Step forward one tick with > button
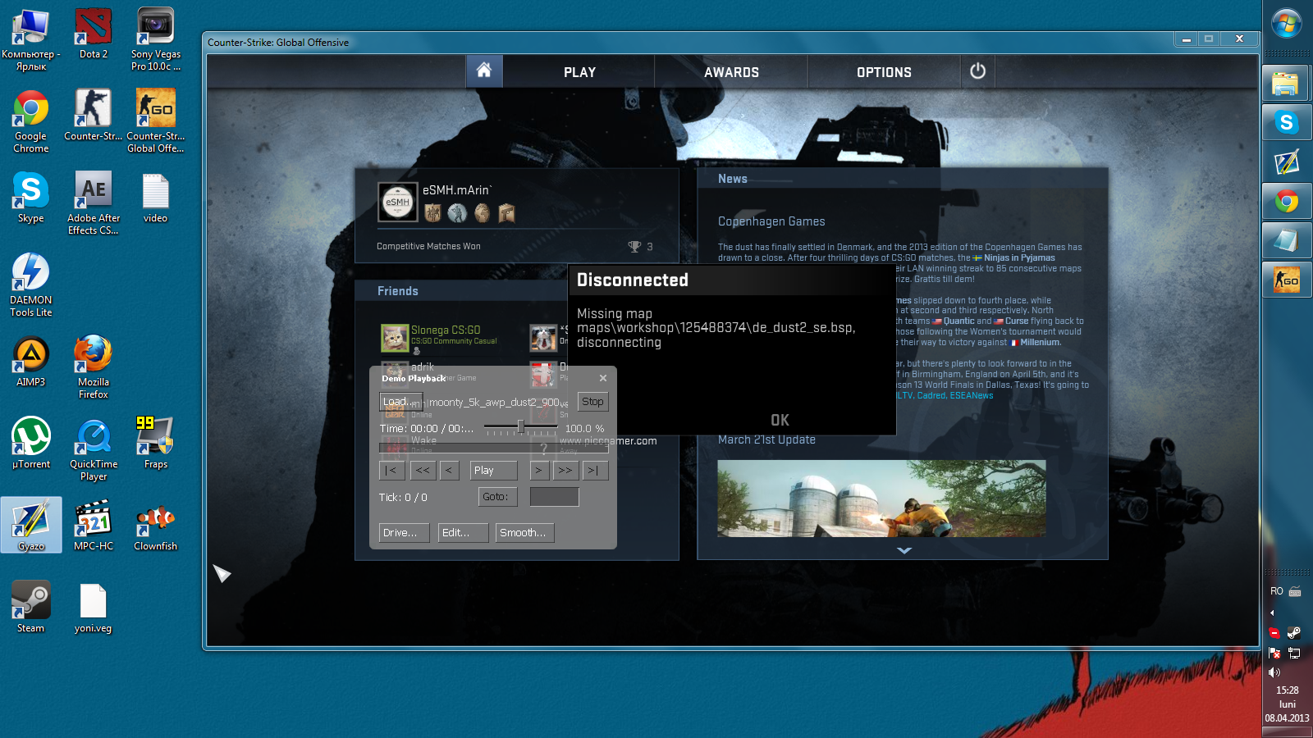Image resolution: width=1313 pixels, height=738 pixels. (538, 471)
